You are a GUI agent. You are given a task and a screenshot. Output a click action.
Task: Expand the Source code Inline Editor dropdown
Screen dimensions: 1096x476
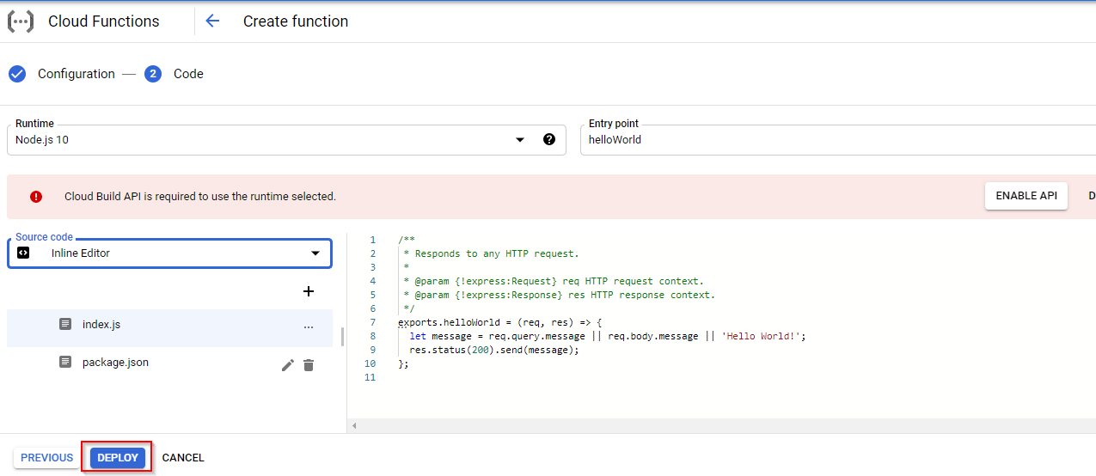coord(169,253)
